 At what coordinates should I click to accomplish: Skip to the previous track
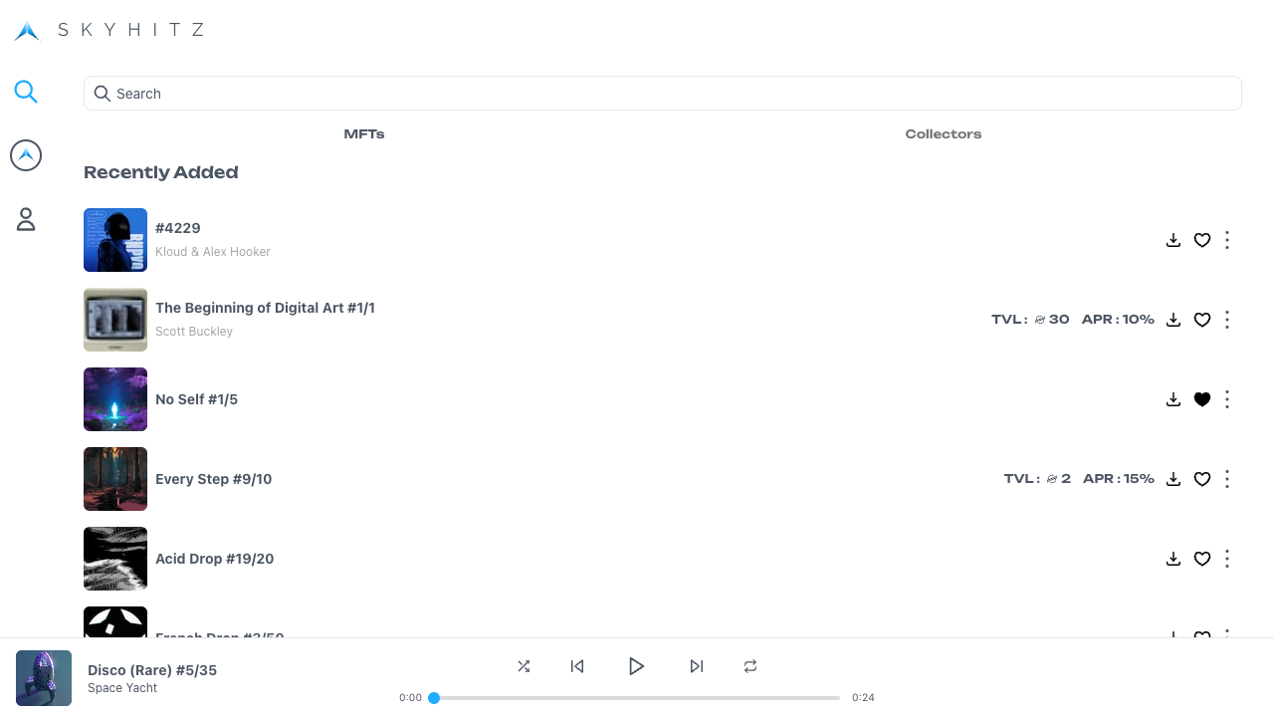pyautogui.click(x=577, y=666)
